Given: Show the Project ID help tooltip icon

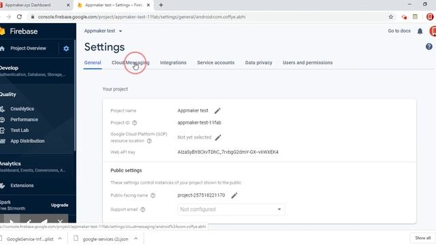Looking at the screenshot, I should click(x=135, y=122).
